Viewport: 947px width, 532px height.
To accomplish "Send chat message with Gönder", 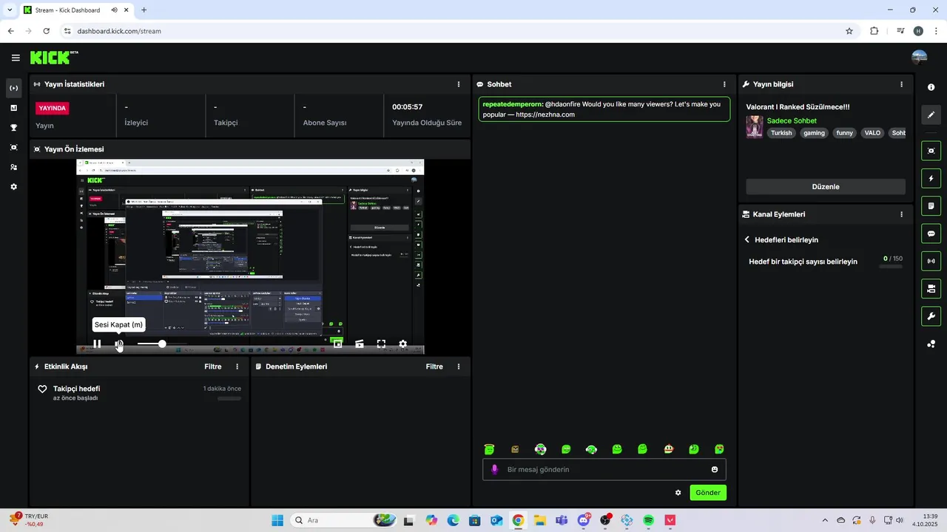I will point(708,493).
